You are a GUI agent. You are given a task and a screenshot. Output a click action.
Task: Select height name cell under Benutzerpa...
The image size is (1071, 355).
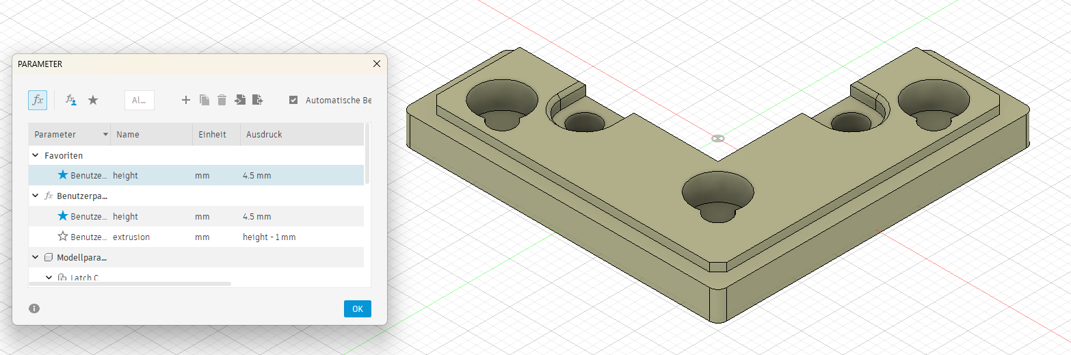click(125, 216)
